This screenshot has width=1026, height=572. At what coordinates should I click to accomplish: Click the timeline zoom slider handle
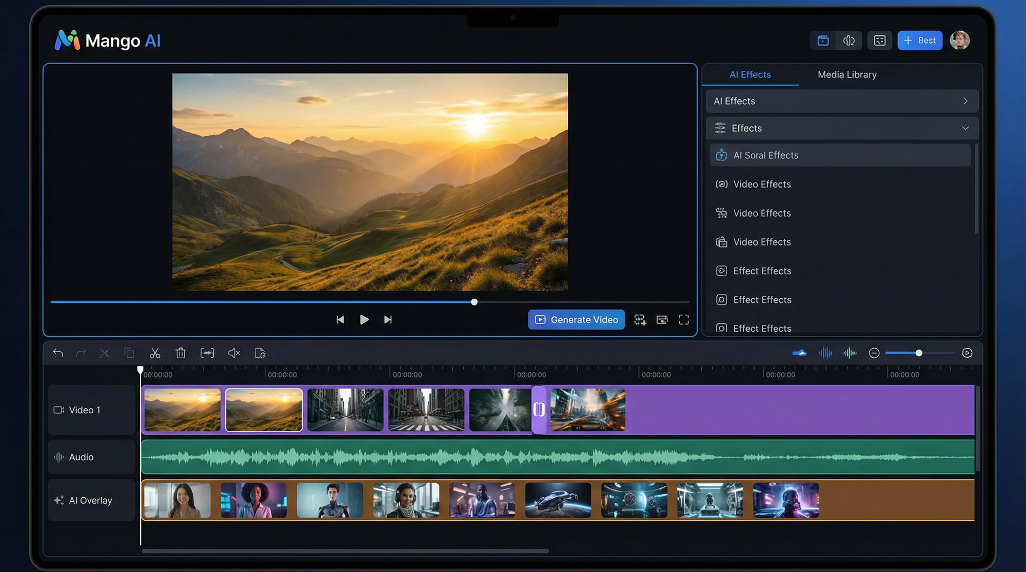(x=919, y=353)
